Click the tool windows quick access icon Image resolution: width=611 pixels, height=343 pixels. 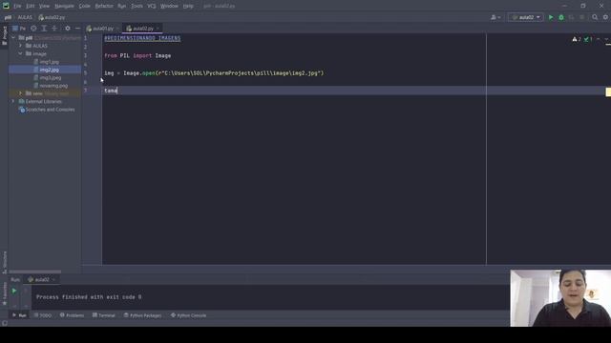coord(4,323)
